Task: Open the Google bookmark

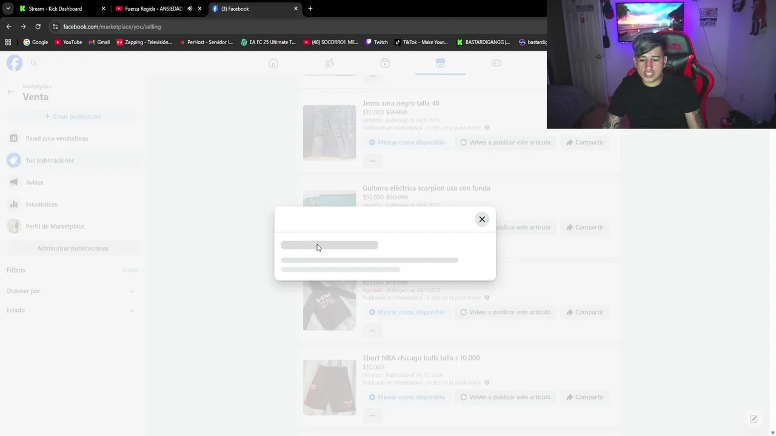Action: tap(35, 42)
